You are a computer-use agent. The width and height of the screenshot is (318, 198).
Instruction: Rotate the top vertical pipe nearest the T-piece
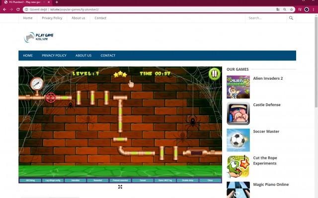pos(106,98)
